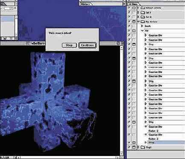
Task: Toggle dialog icon on Default Actions row
Action: (134, 8)
